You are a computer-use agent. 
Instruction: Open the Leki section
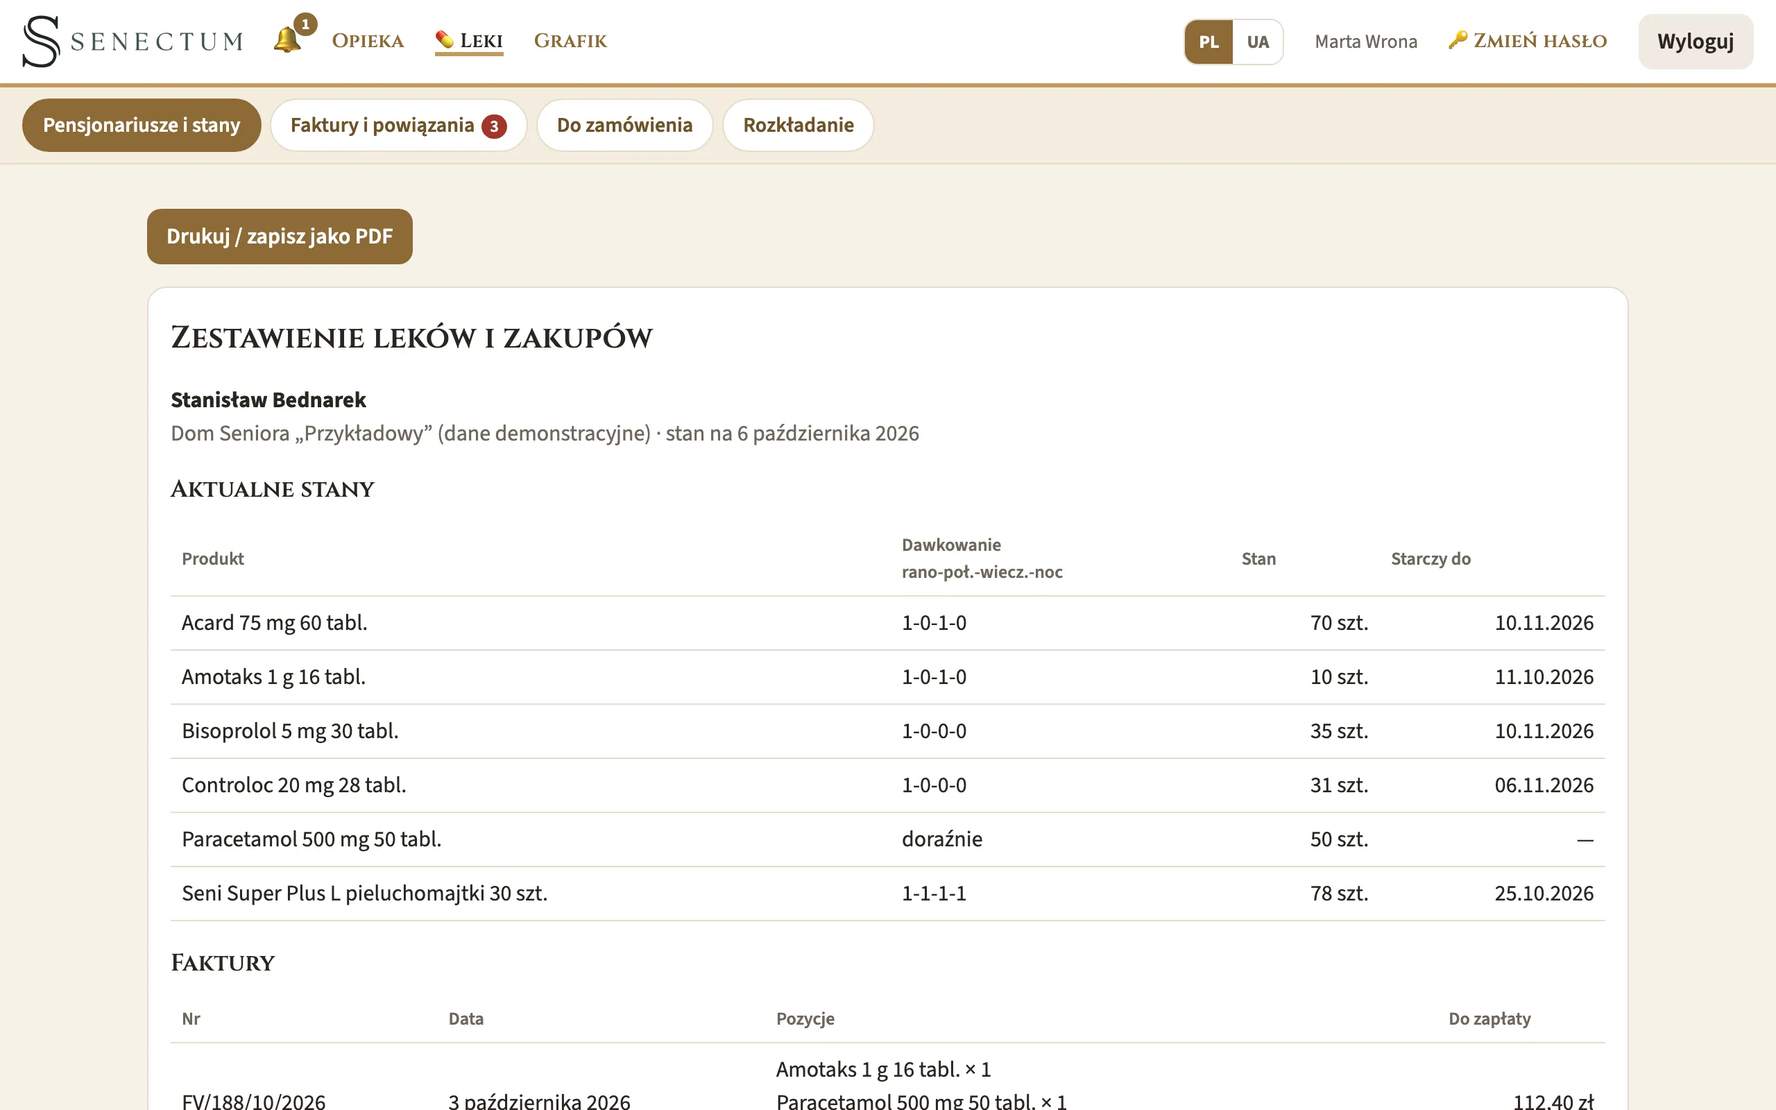[x=469, y=41]
